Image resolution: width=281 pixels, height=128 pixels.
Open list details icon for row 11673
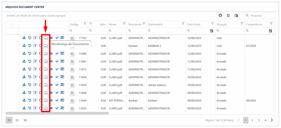62,69
